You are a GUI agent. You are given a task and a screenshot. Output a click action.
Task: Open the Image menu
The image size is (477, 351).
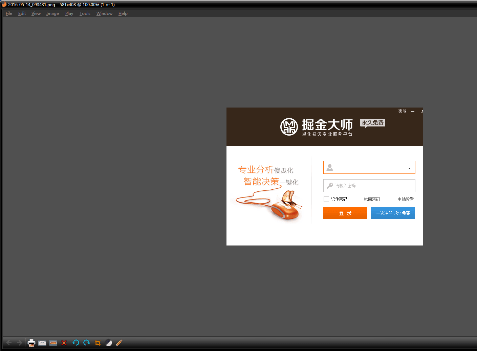click(x=52, y=13)
